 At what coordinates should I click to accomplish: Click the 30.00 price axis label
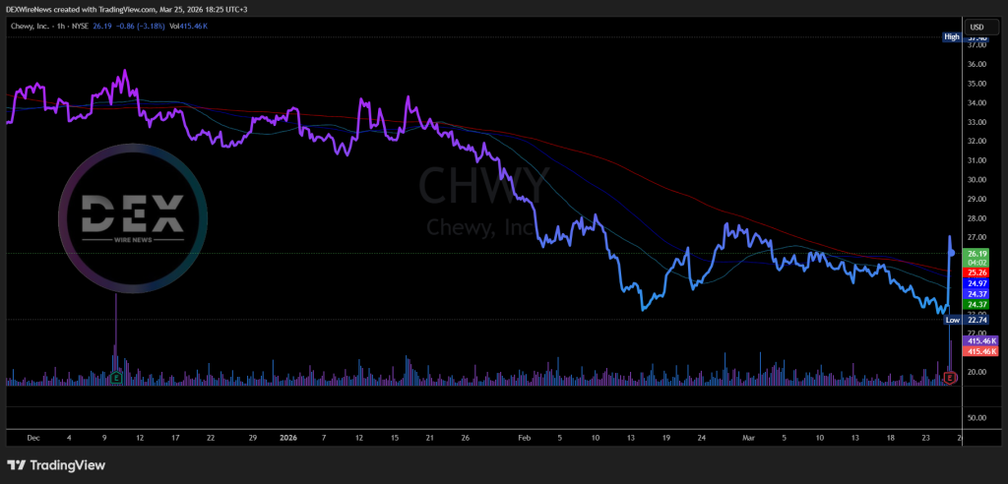pyautogui.click(x=977, y=180)
